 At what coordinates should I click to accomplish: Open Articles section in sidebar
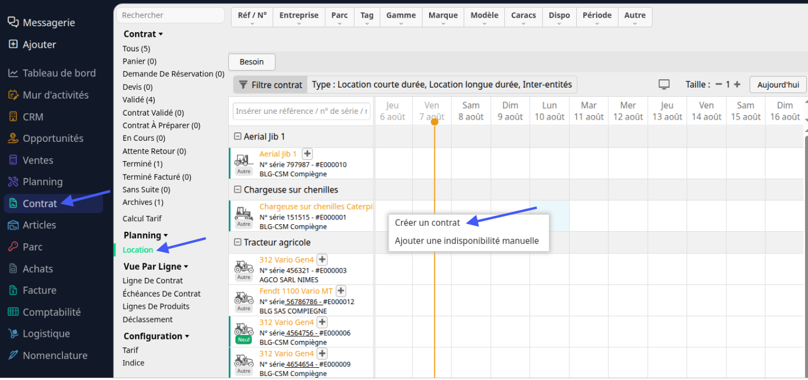(32, 225)
